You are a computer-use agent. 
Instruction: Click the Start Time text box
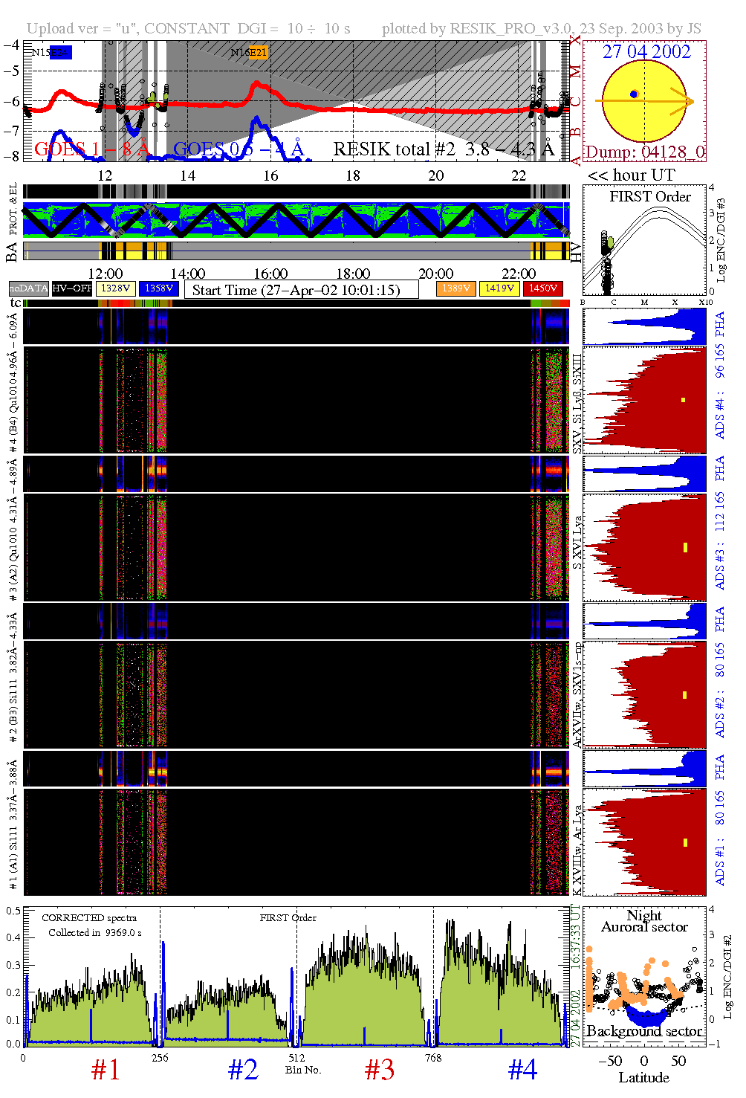[301, 290]
